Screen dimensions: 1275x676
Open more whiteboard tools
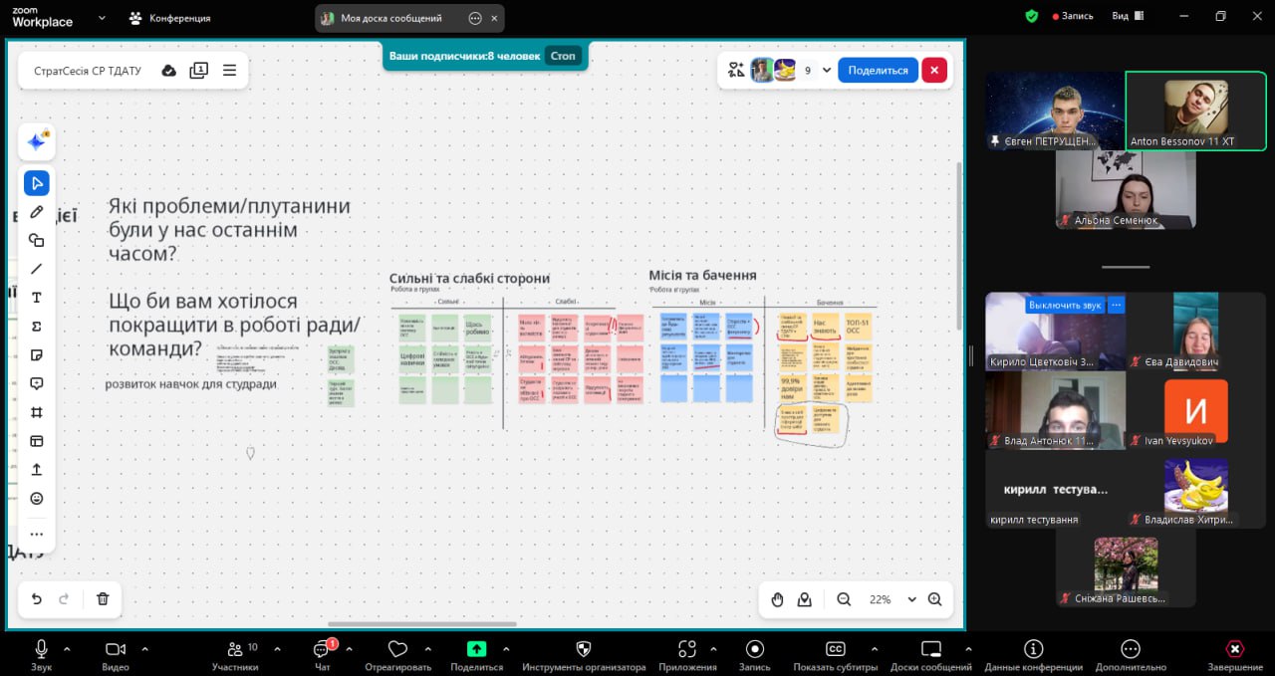37,535
